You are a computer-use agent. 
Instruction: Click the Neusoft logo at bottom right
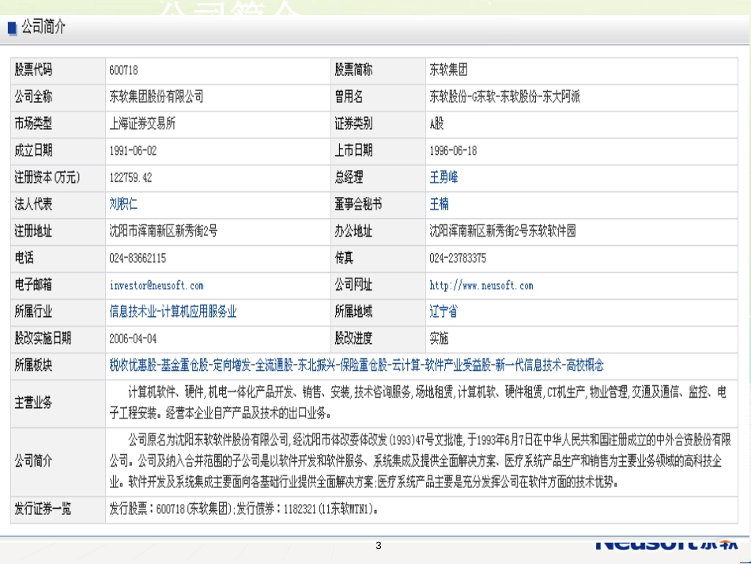[666, 544]
